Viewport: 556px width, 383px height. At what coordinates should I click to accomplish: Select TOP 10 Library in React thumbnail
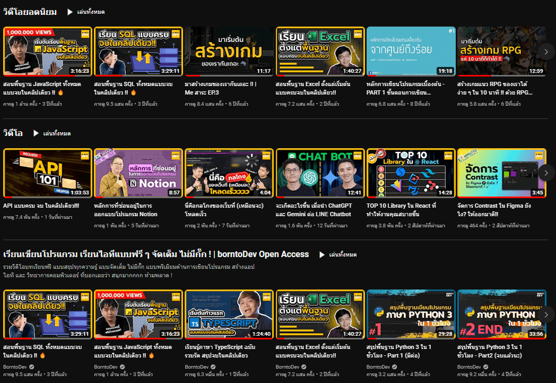click(411, 173)
